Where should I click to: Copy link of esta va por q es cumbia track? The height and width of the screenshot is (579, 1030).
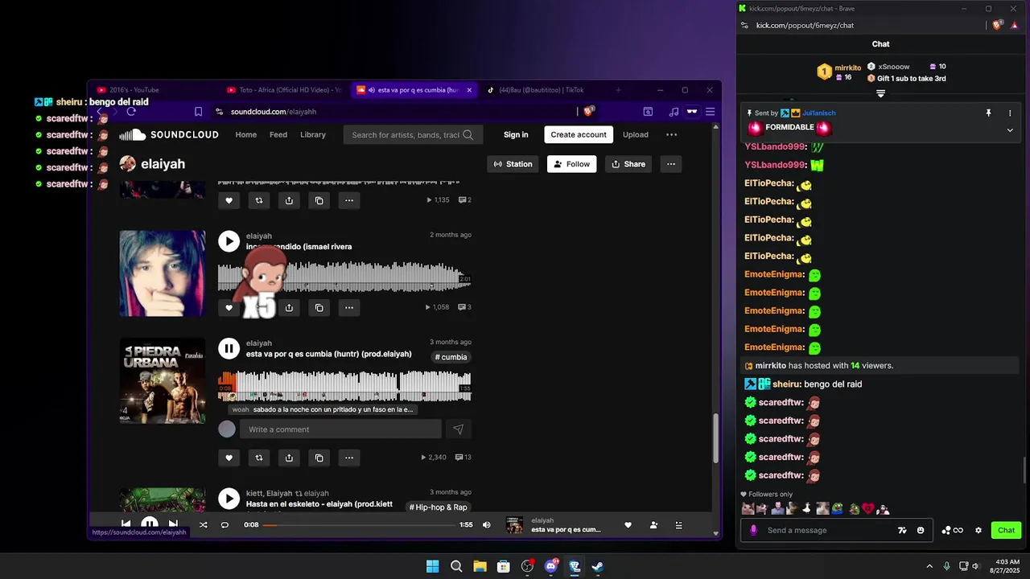click(x=319, y=458)
